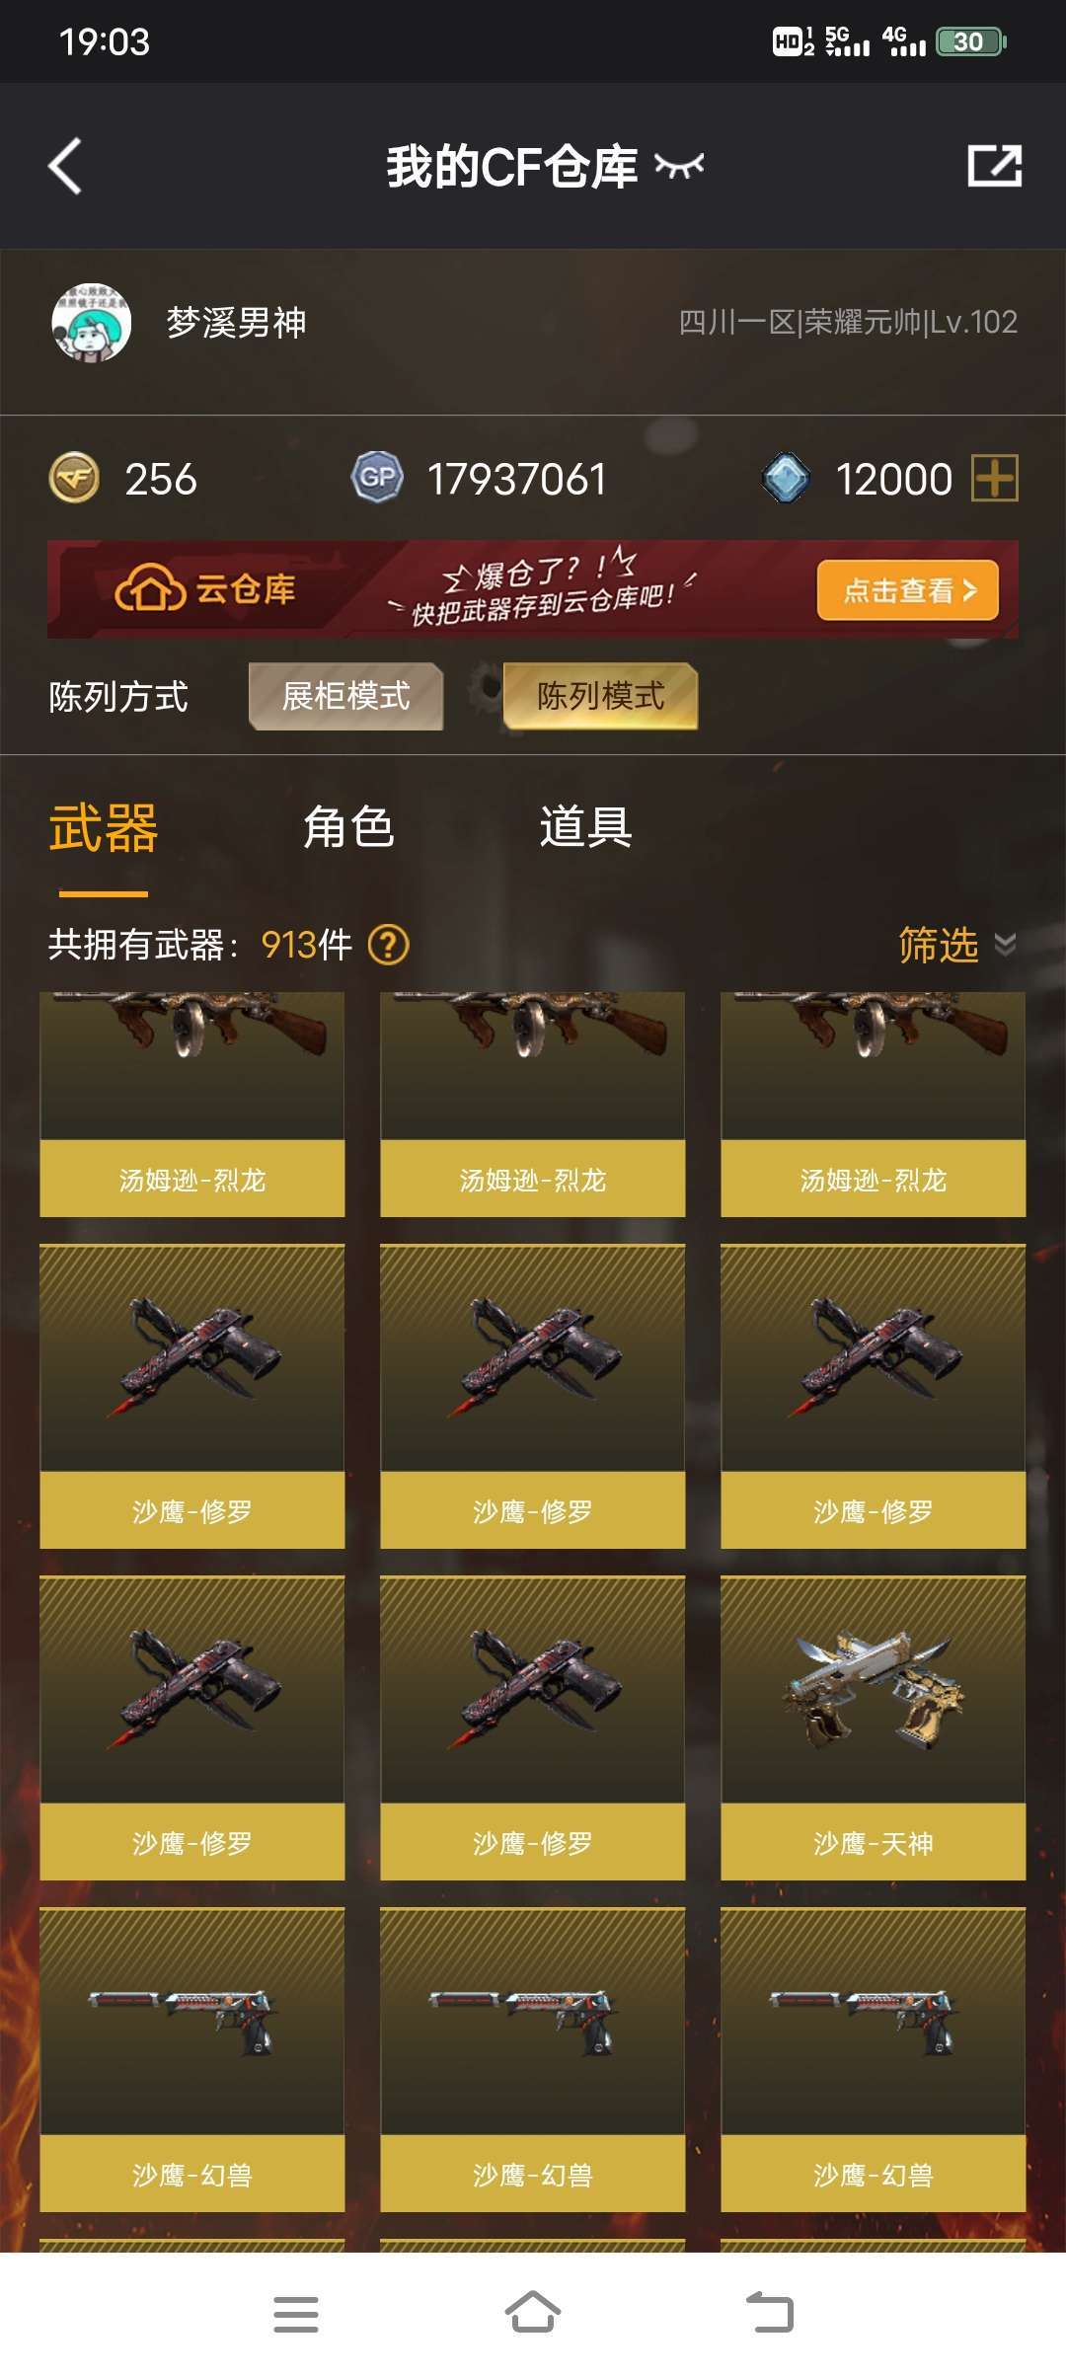
Task: Open weapon count help question mark
Action: click(389, 945)
